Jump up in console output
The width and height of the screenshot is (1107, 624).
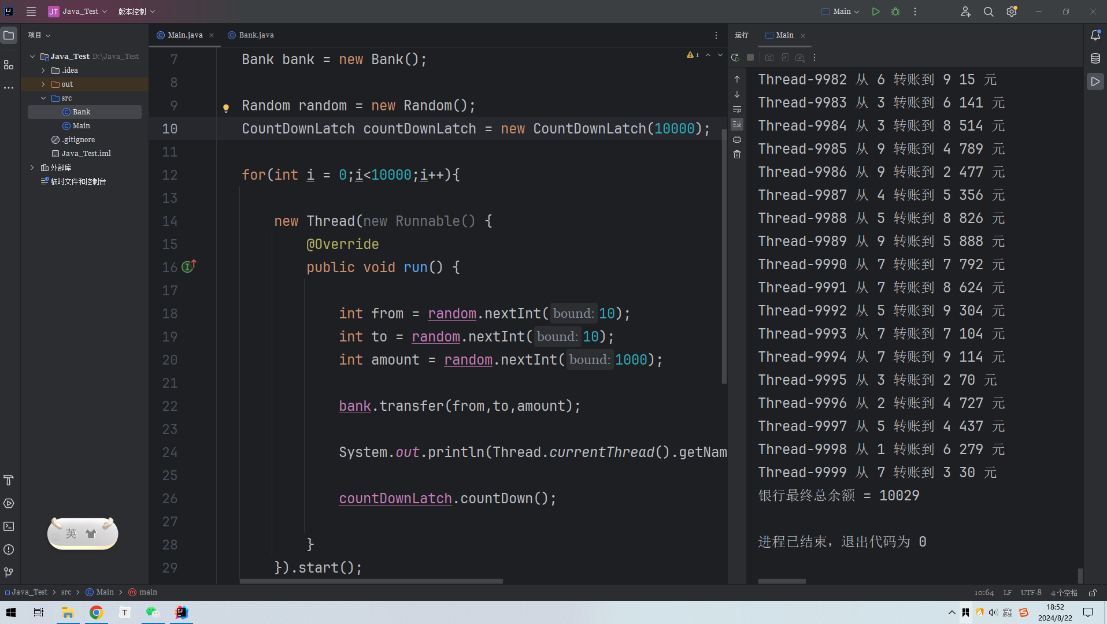(737, 79)
